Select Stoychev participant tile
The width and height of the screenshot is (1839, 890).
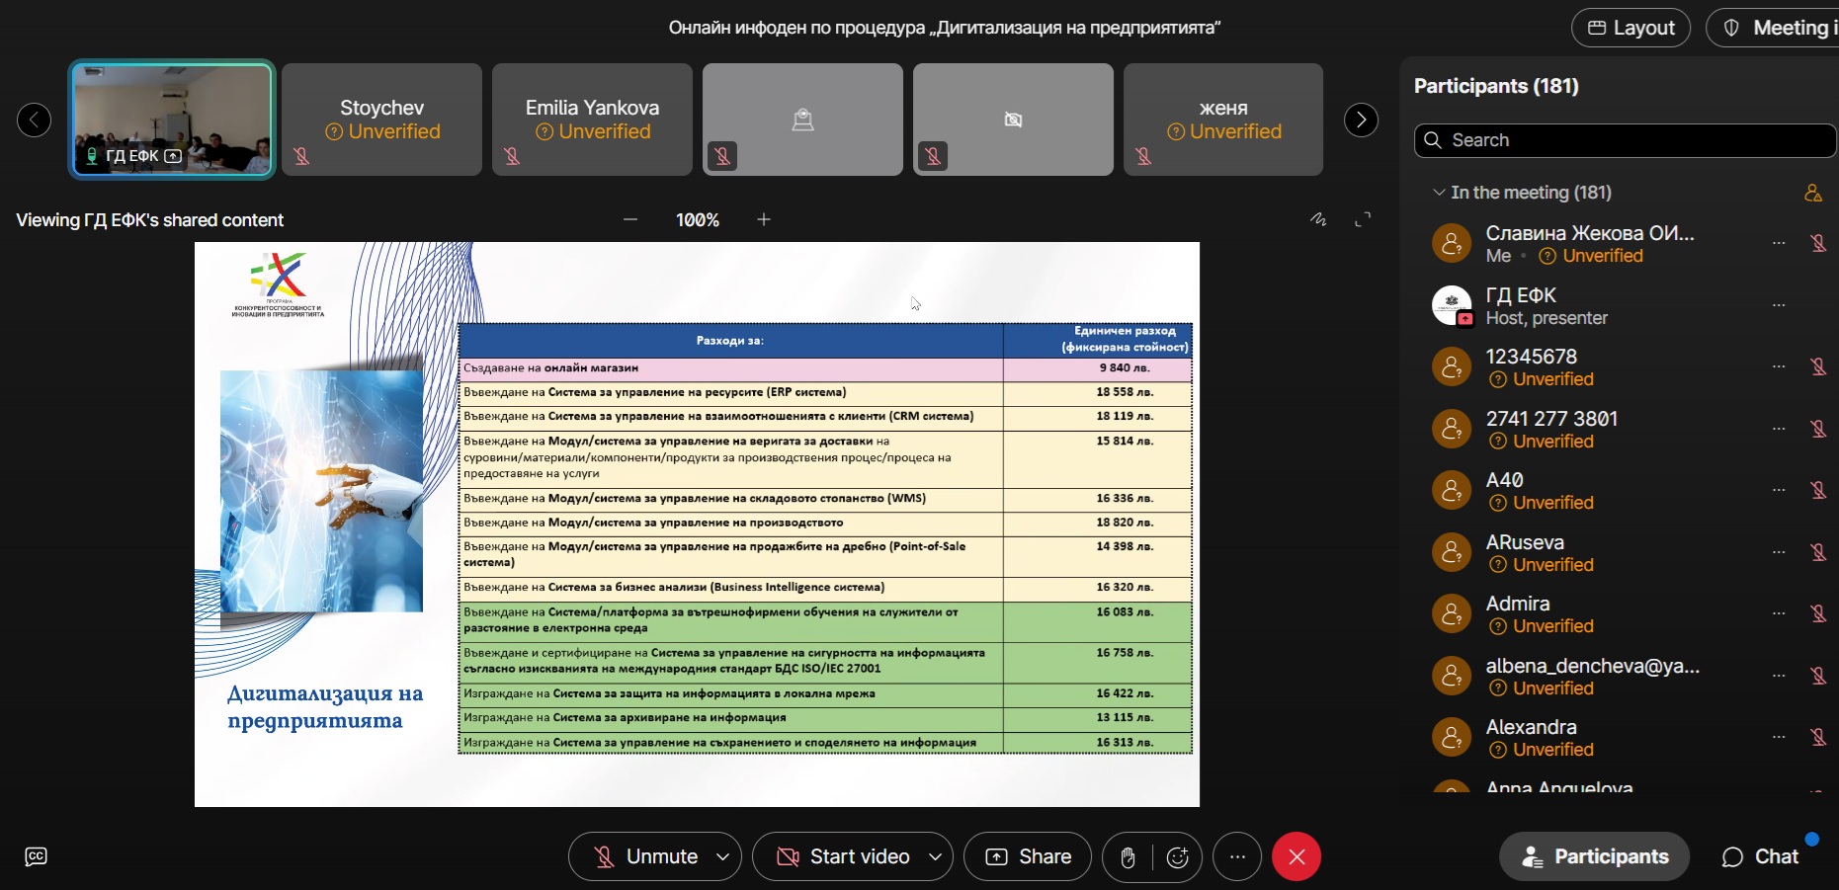(x=381, y=120)
